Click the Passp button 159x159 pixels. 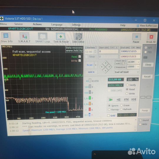coord(145,110)
